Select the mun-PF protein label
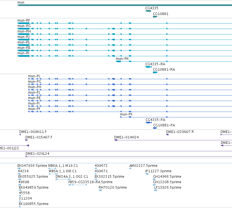The image size is (232, 208). (34, 109)
